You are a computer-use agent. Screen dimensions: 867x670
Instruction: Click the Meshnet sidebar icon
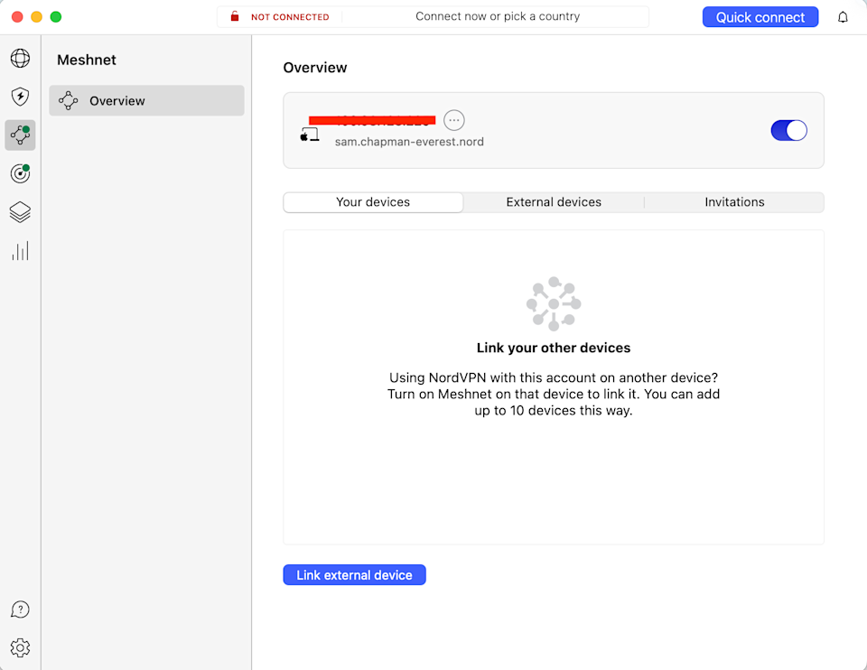coord(20,135)
